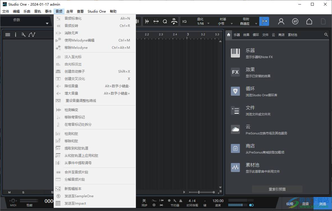Open the 量化 1/16 quantize dropdown
332x211 pixels.
click(208, 24)
